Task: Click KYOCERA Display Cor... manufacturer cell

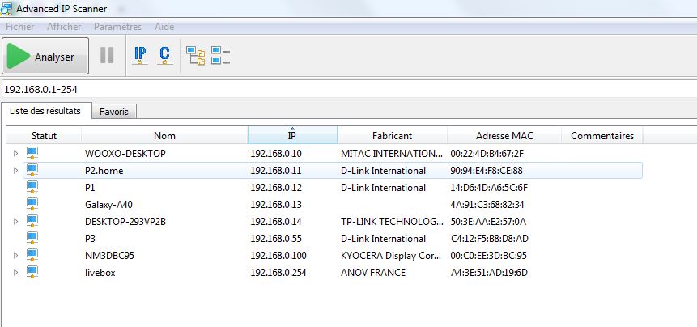Action: pyautogui.click(x=392, y=256)
